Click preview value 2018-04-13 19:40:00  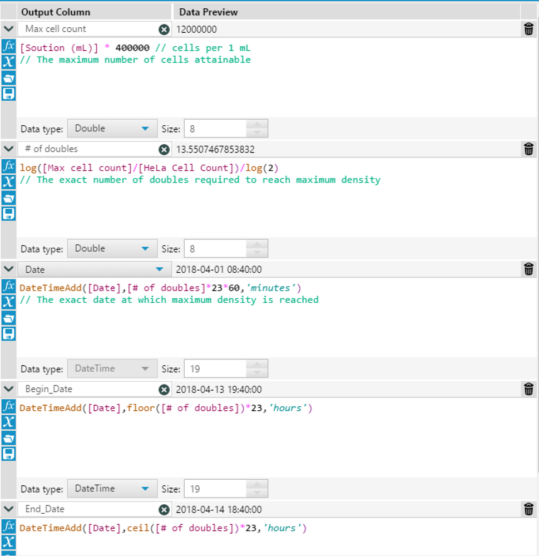(219, 390)
